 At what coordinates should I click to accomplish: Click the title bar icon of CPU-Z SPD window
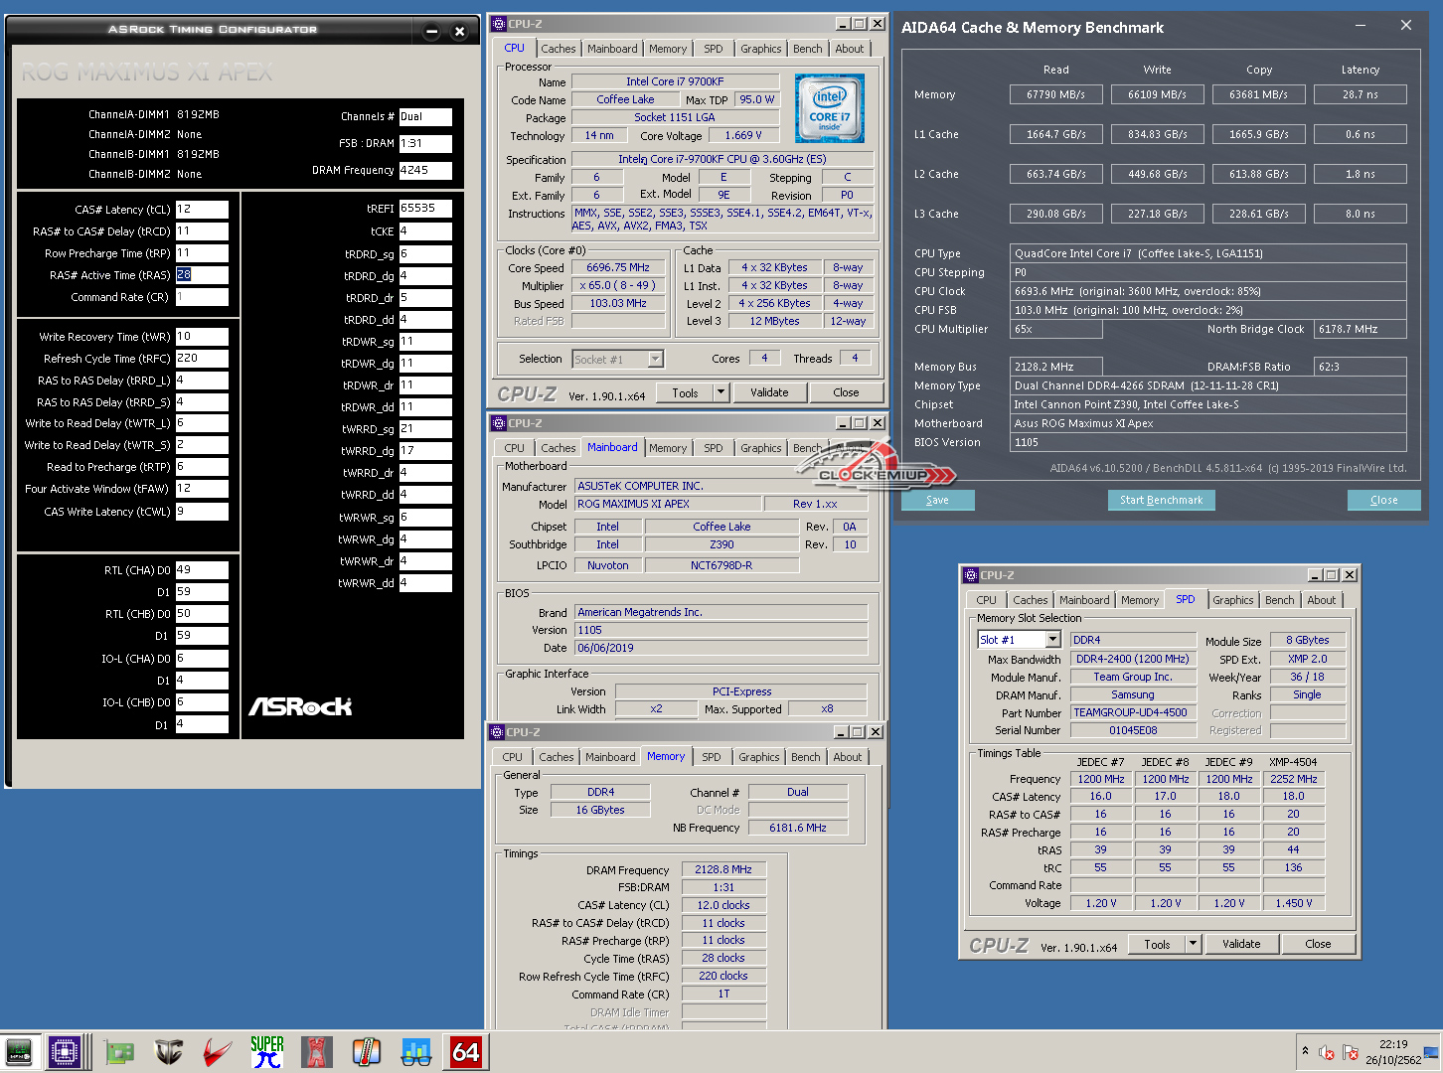971,575
